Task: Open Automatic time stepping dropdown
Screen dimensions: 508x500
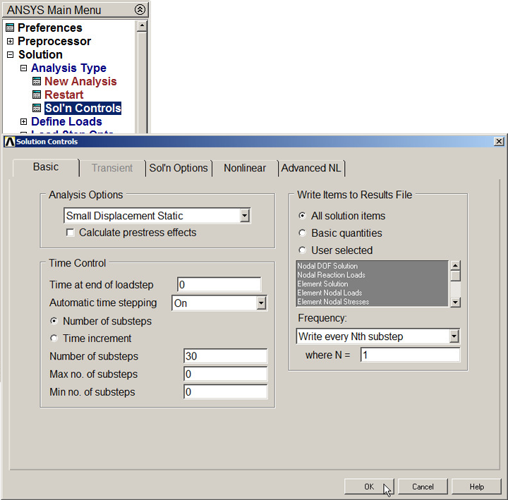Action: point(261,303)
